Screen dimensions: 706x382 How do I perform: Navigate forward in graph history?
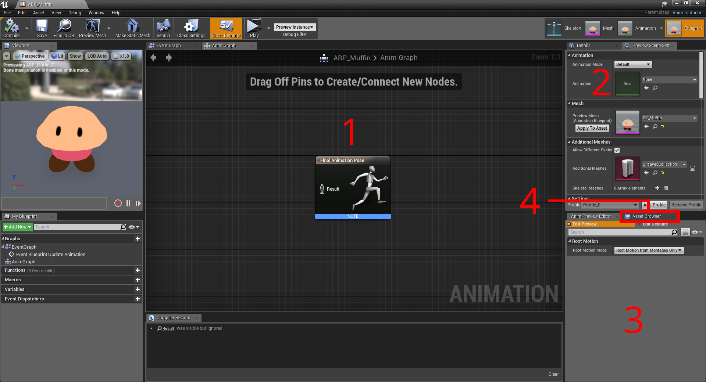(x=169, y=58)
